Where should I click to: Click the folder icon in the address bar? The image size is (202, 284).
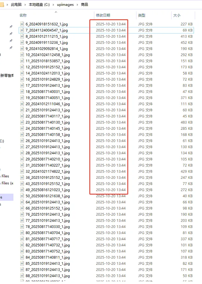2,4
